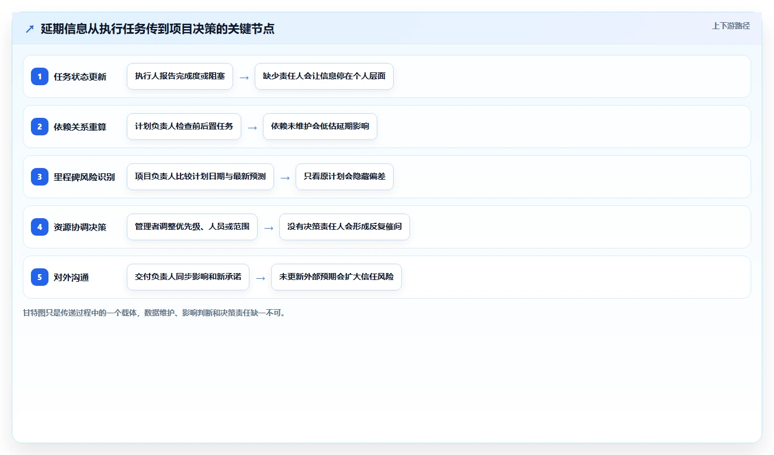The height and width of the screenshot is (455, 774).
Task: Select step number 2 badge
Action: (x=40, y=126)
